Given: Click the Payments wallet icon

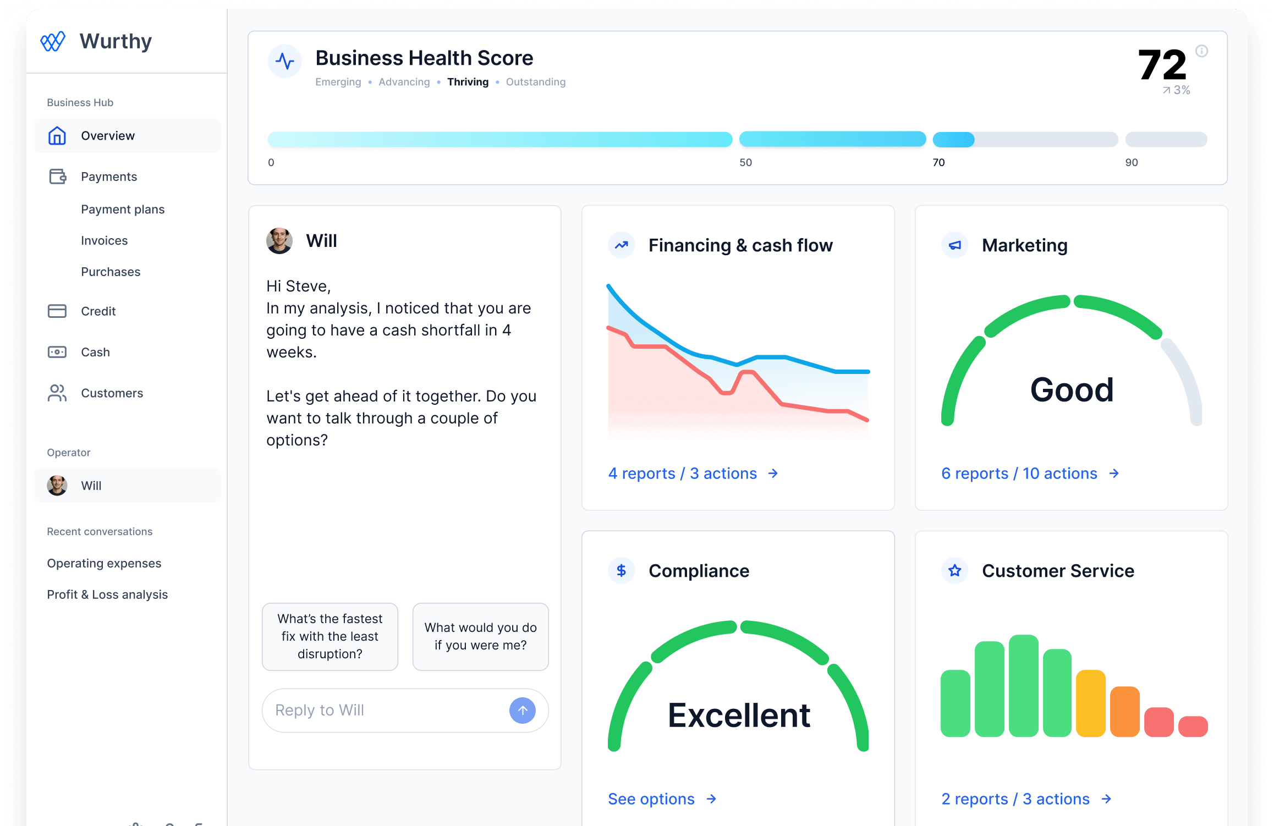Looking at the screenshot, I should (57, 177).
